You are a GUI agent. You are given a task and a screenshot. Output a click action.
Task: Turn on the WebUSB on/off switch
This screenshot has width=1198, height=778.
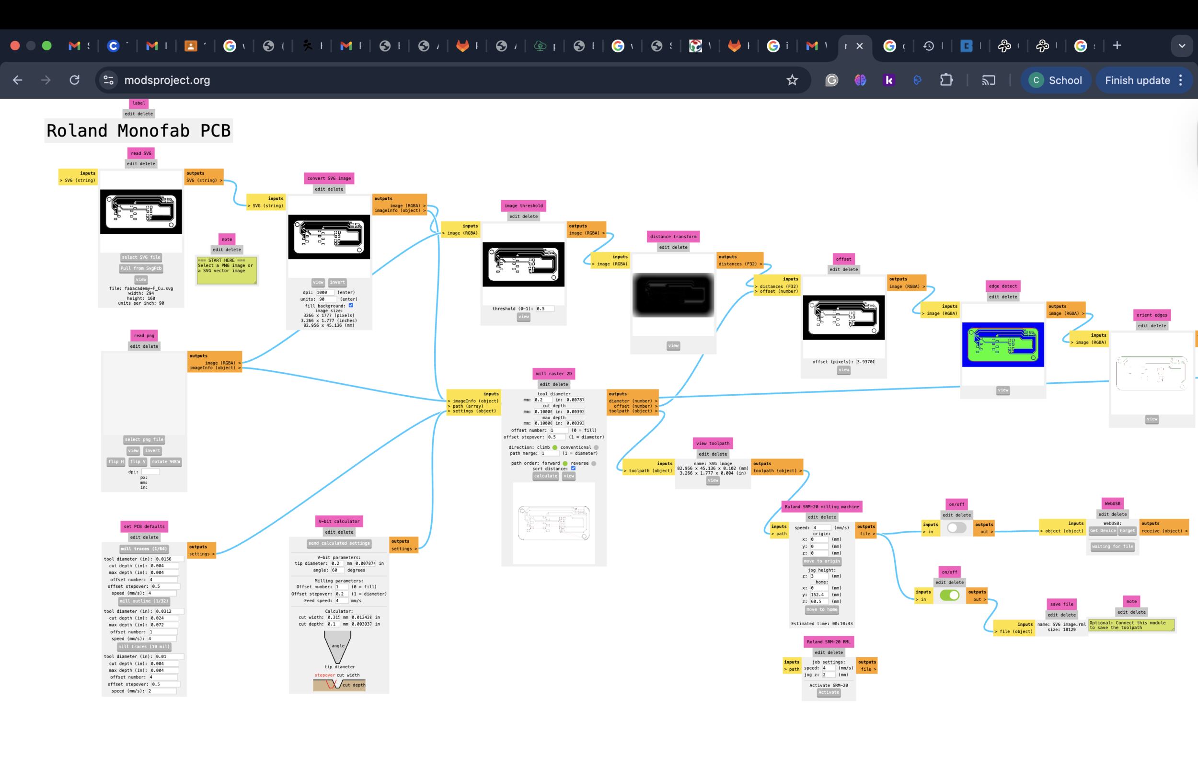click(956, 527)
